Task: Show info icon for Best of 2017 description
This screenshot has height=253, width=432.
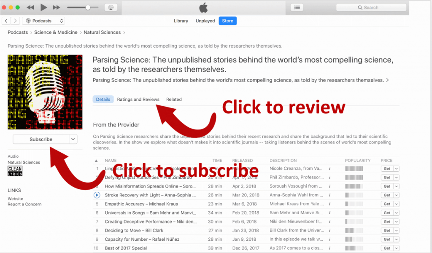Action: (x=329, y=248)
